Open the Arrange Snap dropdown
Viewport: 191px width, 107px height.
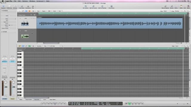(167, 11)
